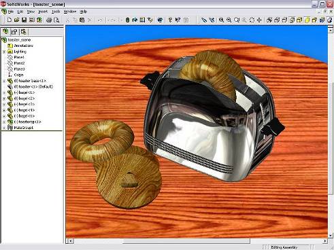The image size is (334, 250).
Task: Expand the (f) bagel<2> component
Action: (x=4, y=99)
